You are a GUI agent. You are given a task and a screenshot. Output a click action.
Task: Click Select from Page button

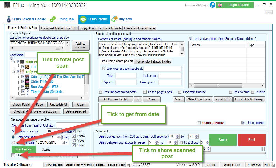[x=199, y=99]
